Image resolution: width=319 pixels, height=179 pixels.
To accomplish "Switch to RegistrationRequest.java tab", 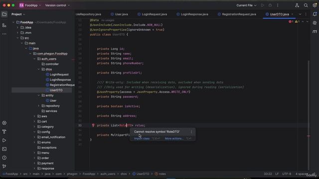I will click(237, 14).
